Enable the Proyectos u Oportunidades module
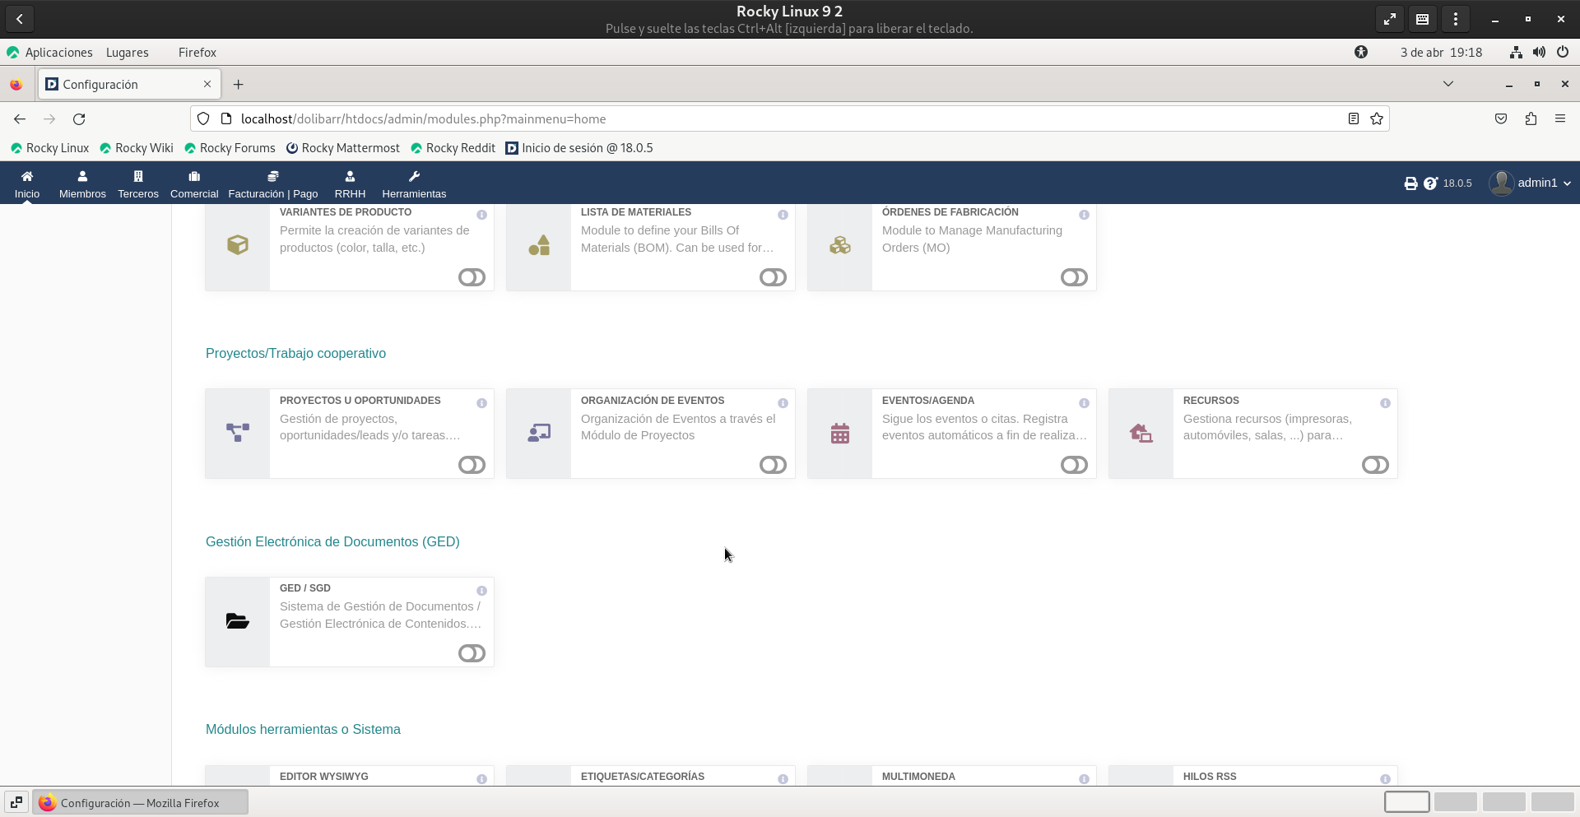This screenshot has width=1580, height=817. click(472, 465)
